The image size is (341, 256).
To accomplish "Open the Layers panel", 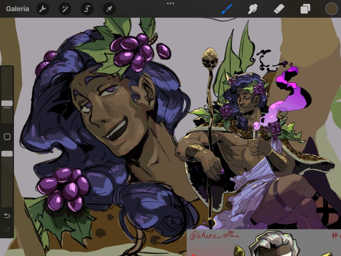I will tap(305, 9).
